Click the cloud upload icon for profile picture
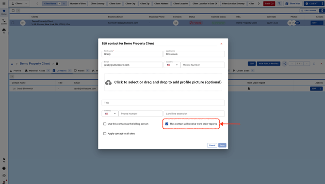This screenshot has width=325, height=184. point(108,82)
